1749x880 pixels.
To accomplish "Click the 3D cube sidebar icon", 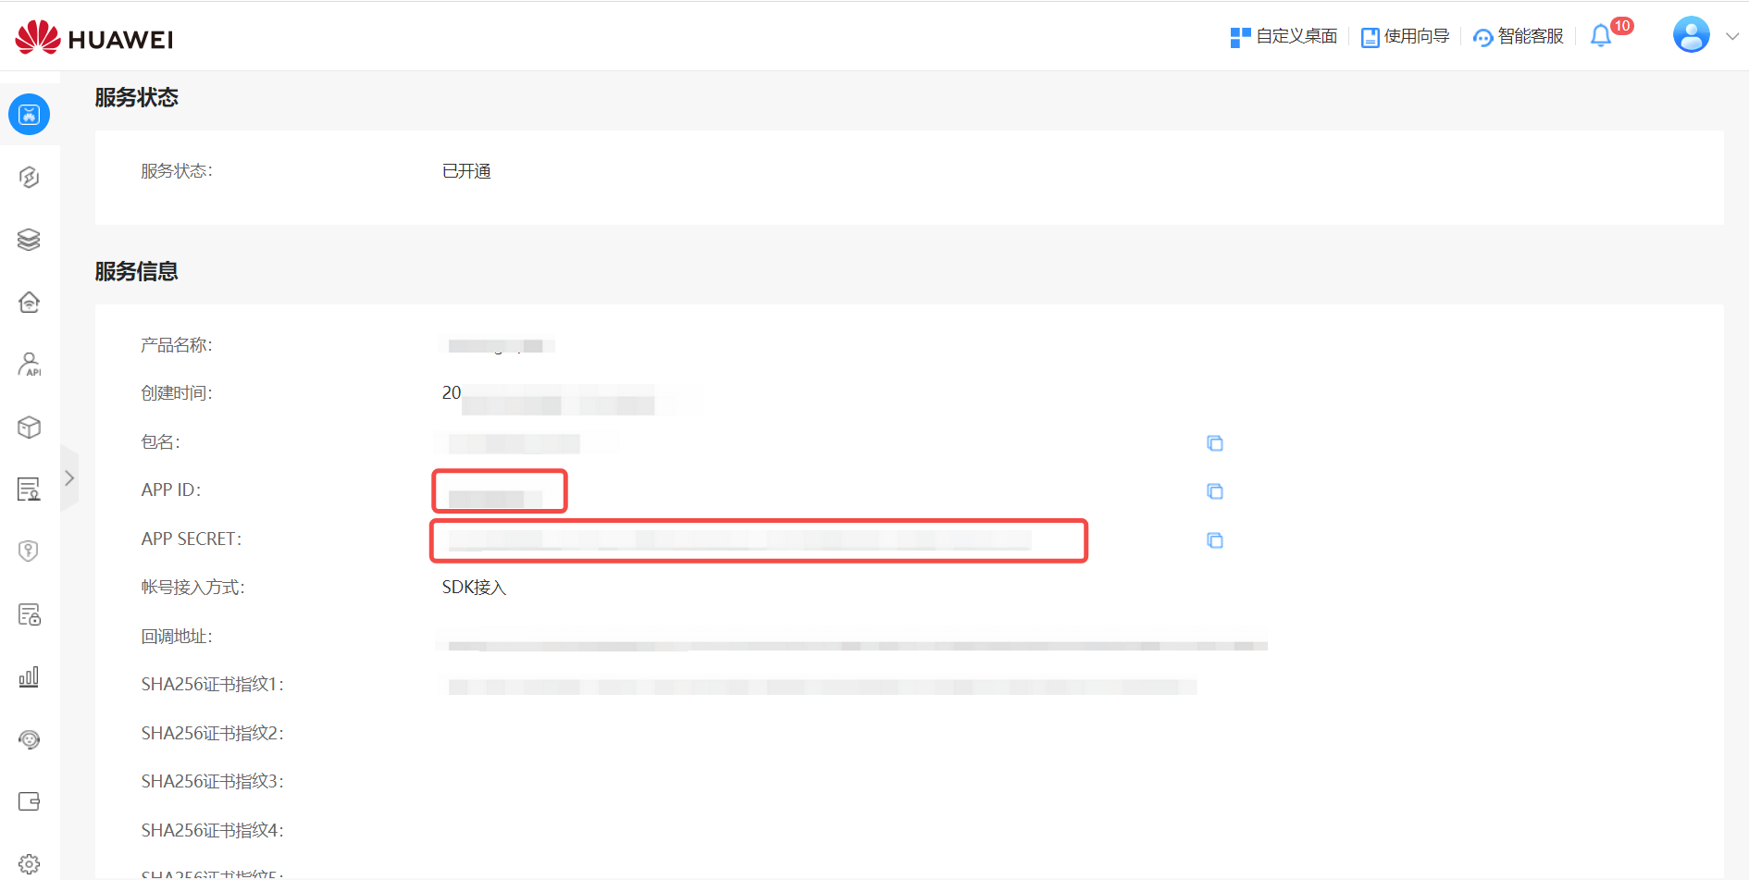I will pyautogui.click(x=29, y=427).
